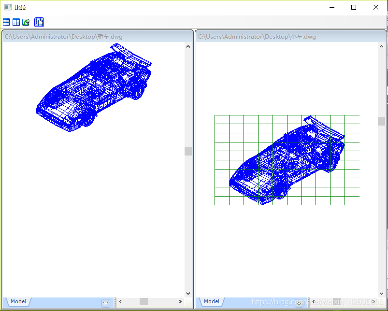The image size is (388, 311).
Task: Click the compare window app icon
Action: [8, 7]
